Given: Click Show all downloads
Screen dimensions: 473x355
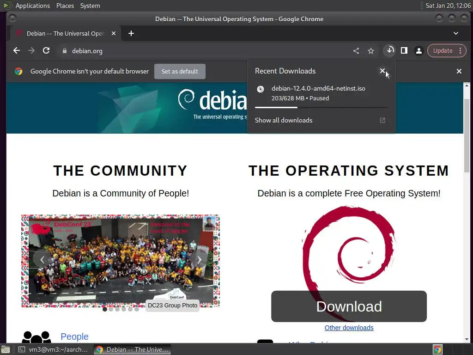Looking at the screenshot, I should point(284,120).
